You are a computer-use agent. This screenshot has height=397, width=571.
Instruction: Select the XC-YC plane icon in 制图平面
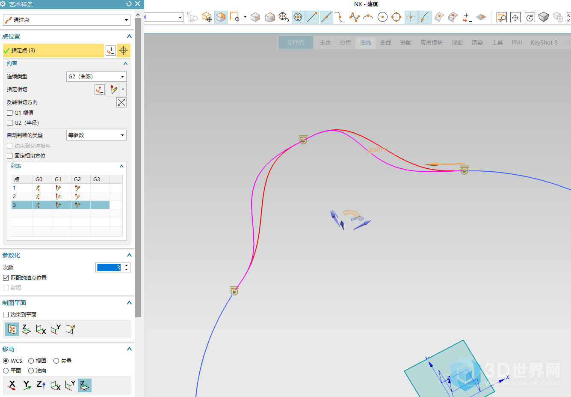point(26,329)
